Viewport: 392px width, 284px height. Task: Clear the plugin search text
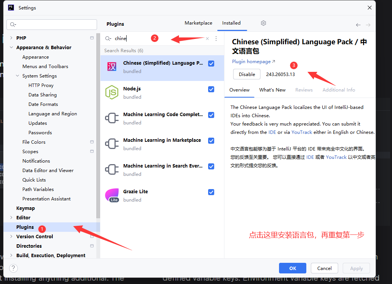point(207,39)
